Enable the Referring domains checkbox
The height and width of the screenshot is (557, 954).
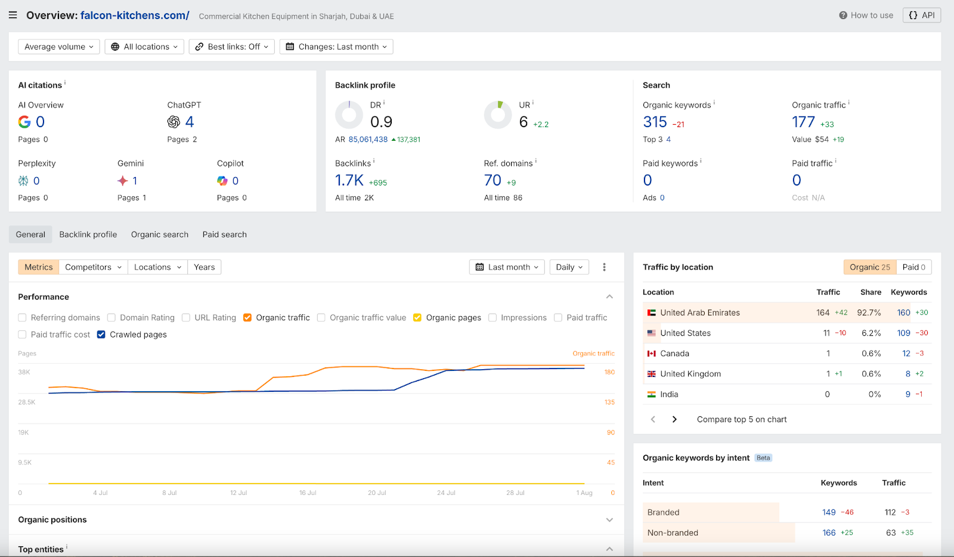[23, 318]
